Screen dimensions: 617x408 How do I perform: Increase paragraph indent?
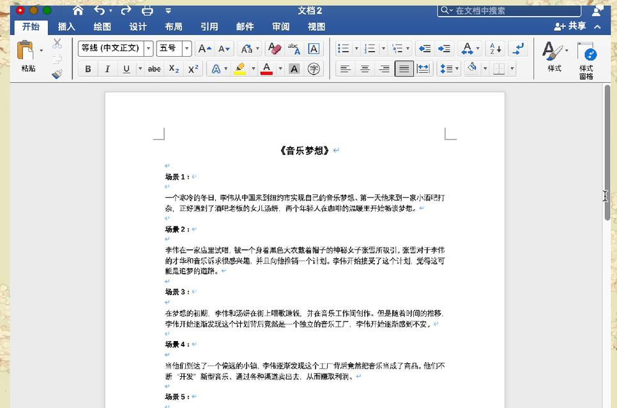tap(445, 48)
